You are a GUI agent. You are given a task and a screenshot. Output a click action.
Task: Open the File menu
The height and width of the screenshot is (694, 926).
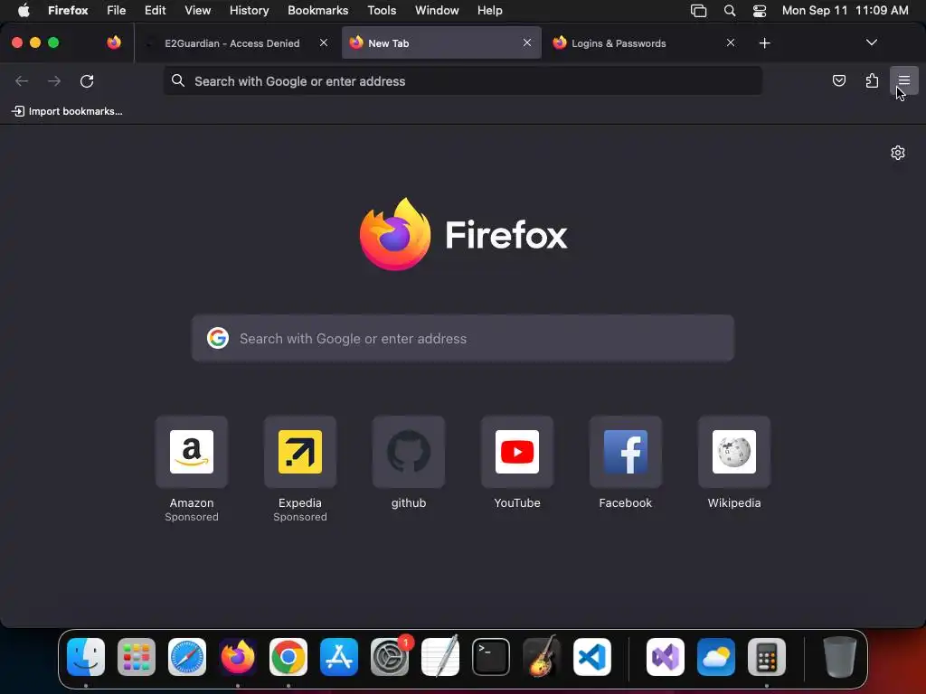click(117, 10)
